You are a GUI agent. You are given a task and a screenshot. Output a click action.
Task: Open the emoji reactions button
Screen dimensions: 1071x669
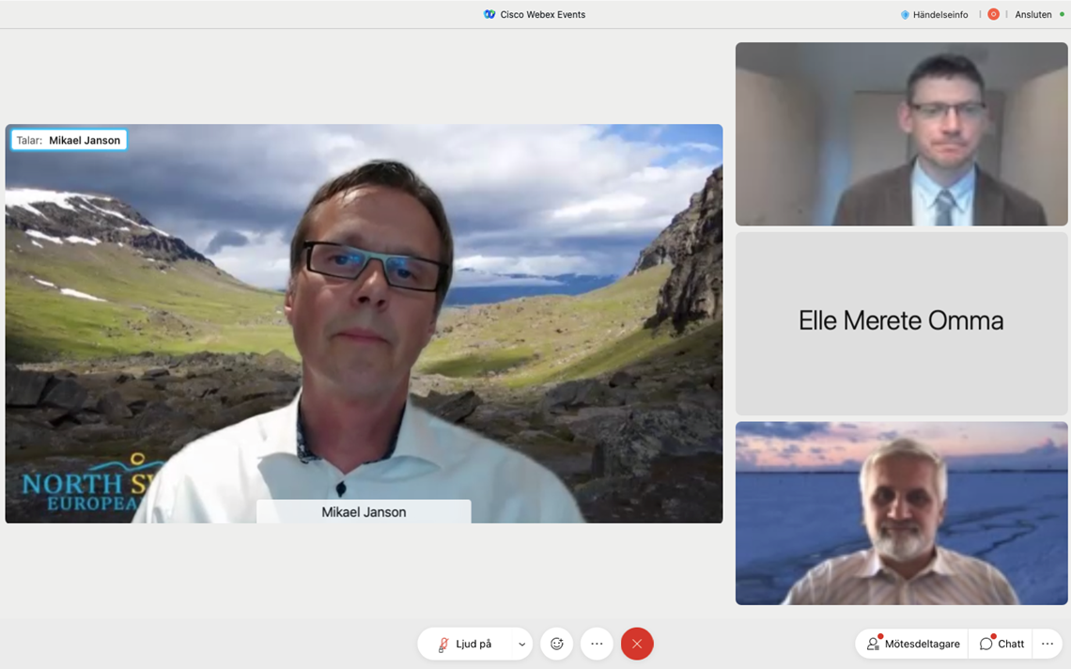[557, 644]
